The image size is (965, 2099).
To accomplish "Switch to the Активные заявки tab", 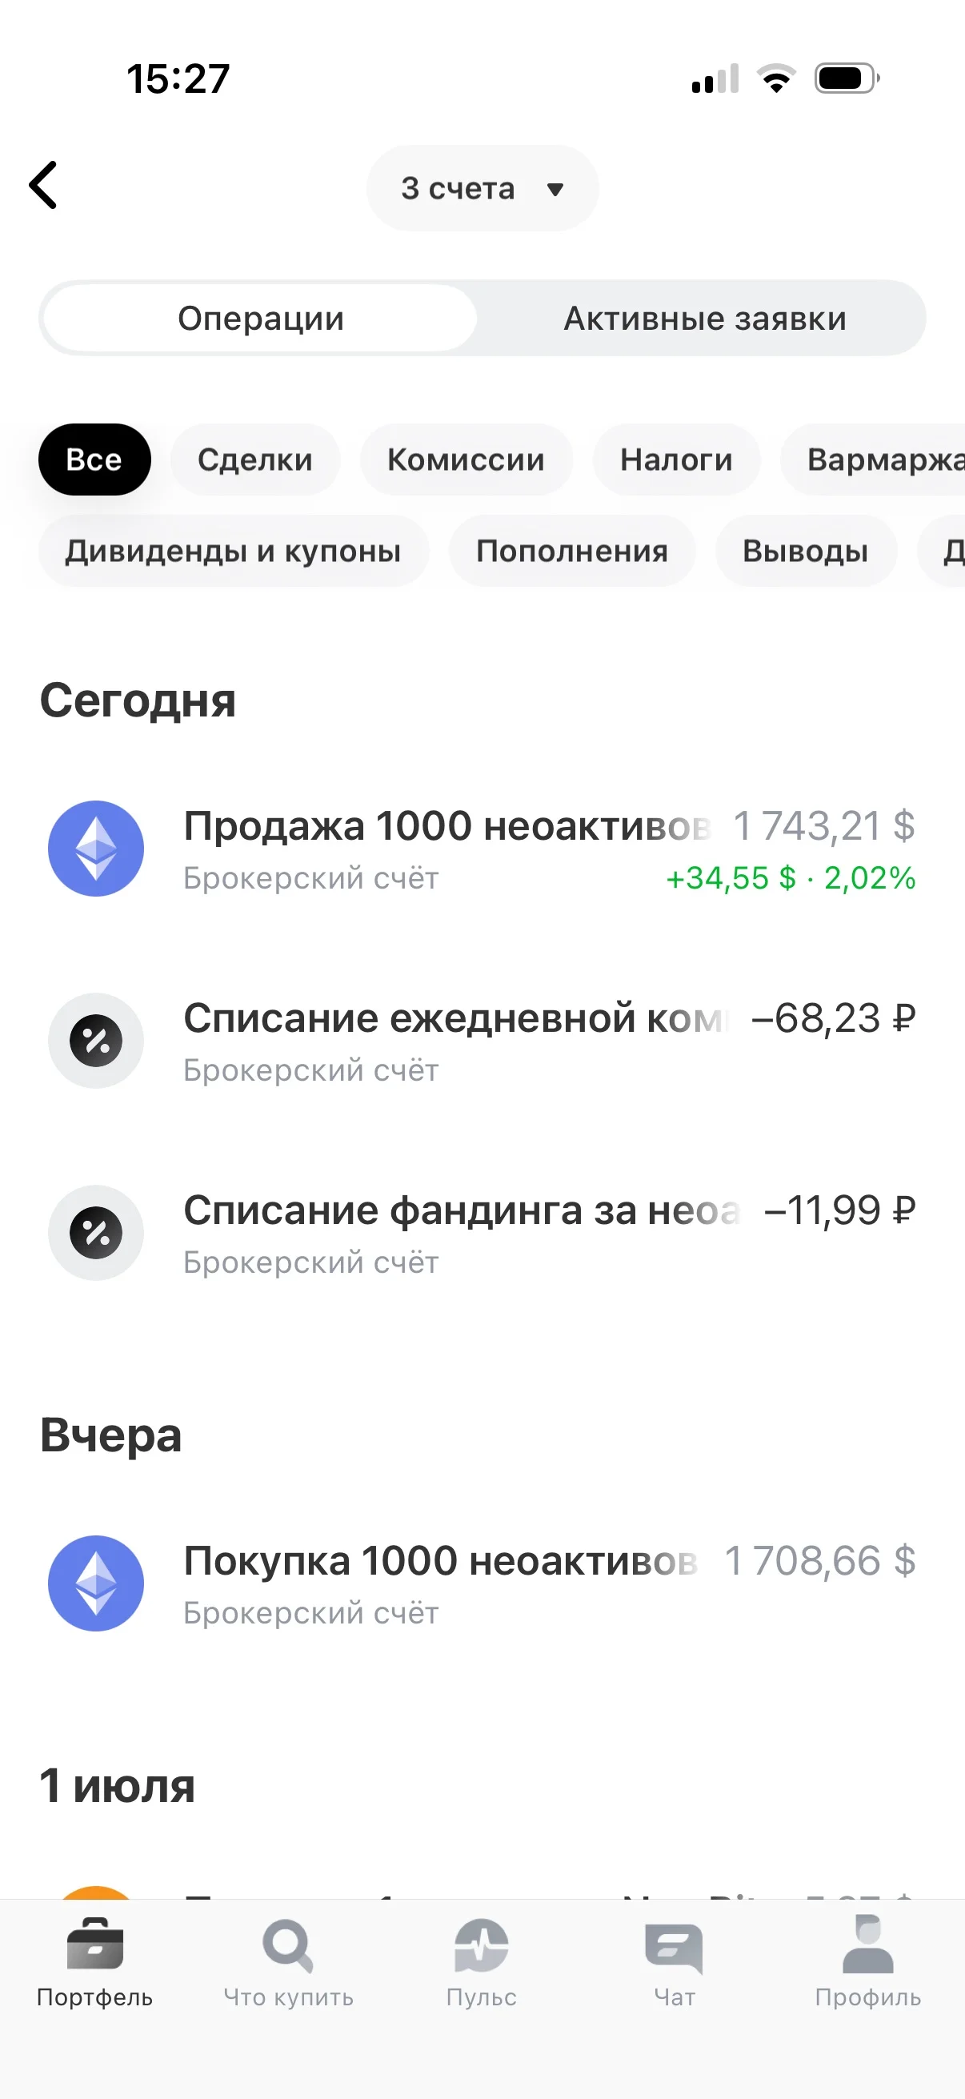I will click(705, 319).
